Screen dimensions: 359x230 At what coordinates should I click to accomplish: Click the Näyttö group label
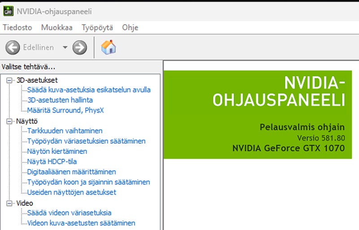(27, 121)
